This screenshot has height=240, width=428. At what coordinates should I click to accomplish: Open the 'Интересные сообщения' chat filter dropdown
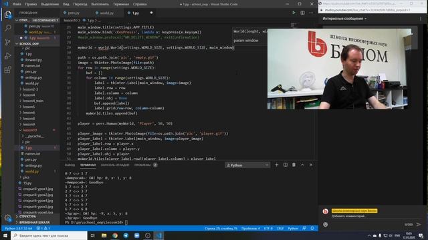pyautogui.click(x=344, y=19)
